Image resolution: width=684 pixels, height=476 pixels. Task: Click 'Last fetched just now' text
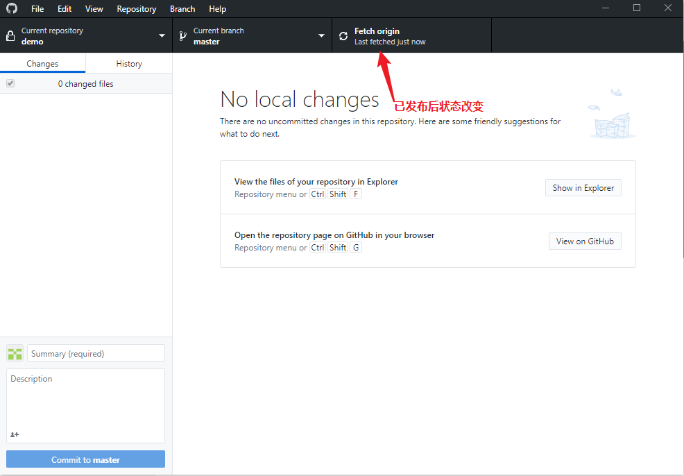coord(390,42)
